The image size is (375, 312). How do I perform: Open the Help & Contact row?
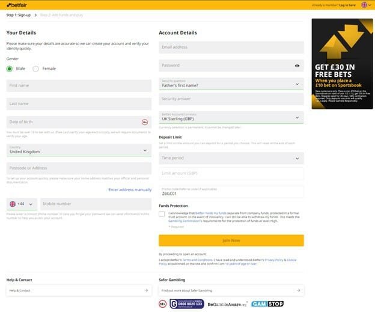click(x=79, y=290)
